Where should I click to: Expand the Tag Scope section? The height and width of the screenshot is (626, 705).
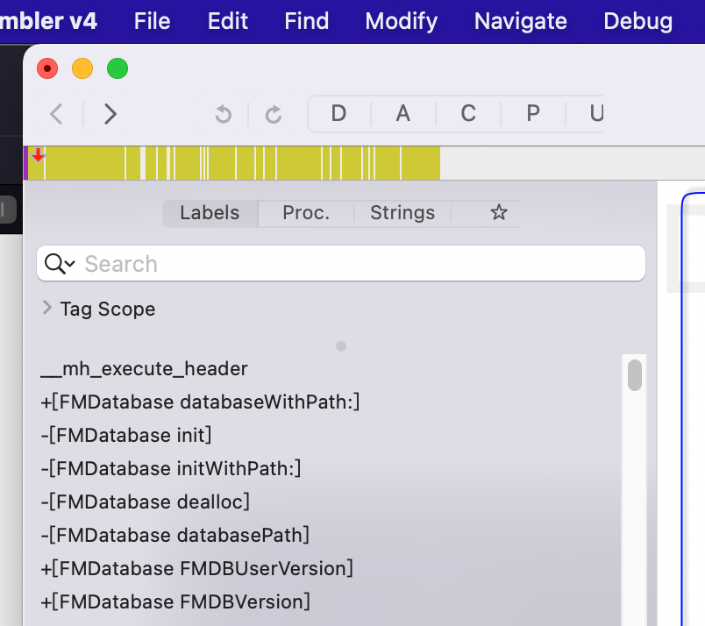click(x=46, y=308)
